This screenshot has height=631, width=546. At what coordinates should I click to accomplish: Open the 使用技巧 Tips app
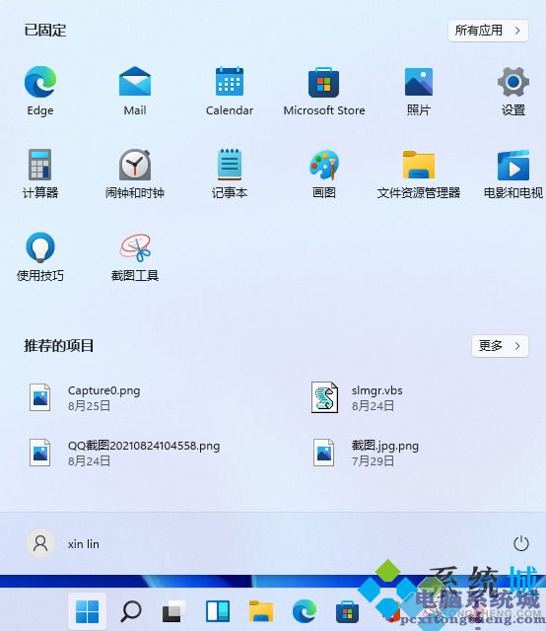click(x=40, y=256)
